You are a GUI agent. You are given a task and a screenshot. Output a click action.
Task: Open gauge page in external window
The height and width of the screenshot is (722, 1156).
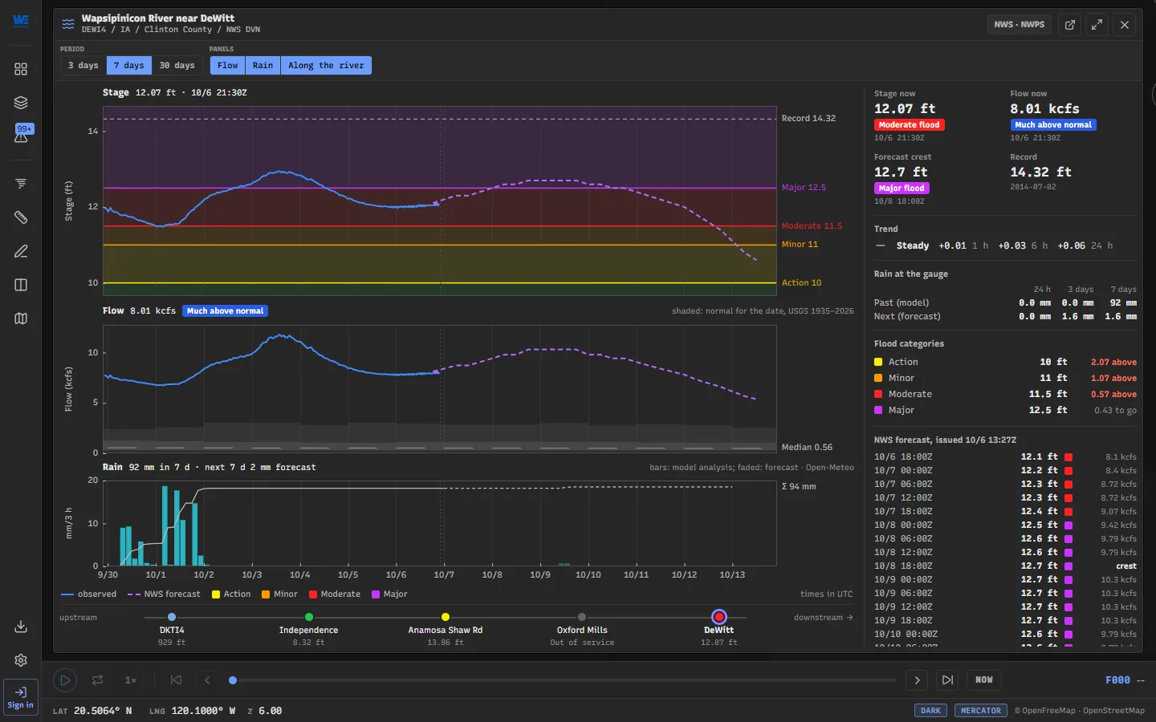tap(1070, 25)
